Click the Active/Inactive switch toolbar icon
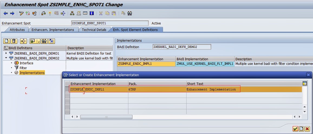The height and width of the screenshot is (134, 313). click(x=28, y=13)
